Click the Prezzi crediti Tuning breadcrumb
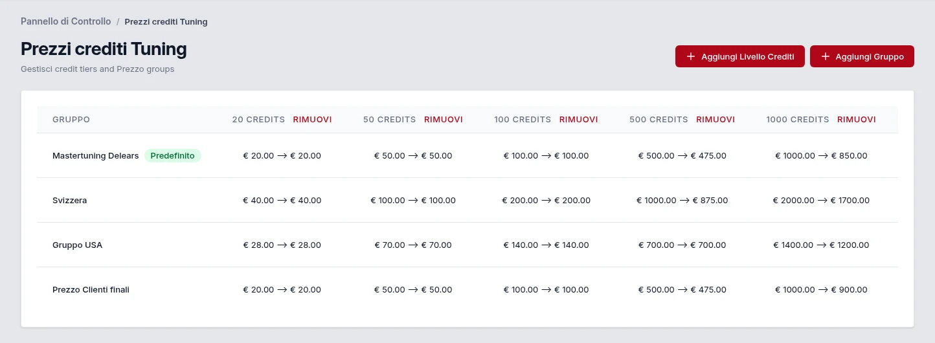The height and width of the screenshot is (343, 935). coord(166,21)
